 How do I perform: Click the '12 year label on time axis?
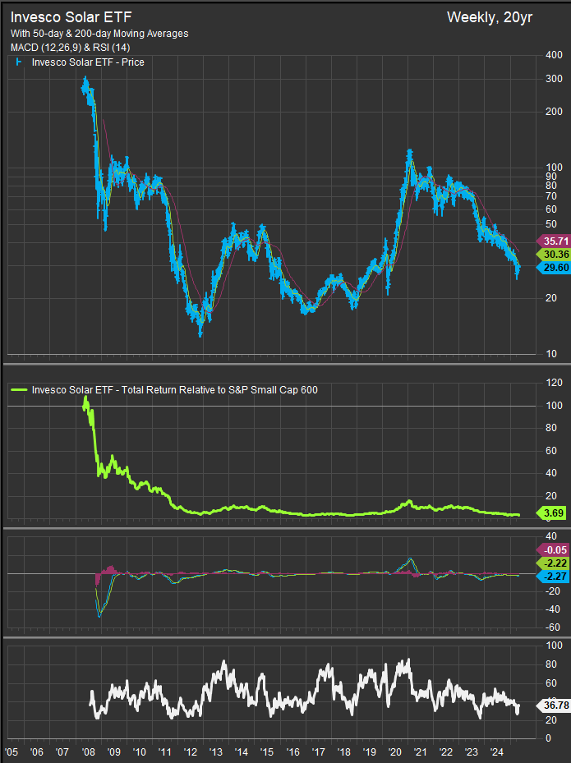coord(191,752)
